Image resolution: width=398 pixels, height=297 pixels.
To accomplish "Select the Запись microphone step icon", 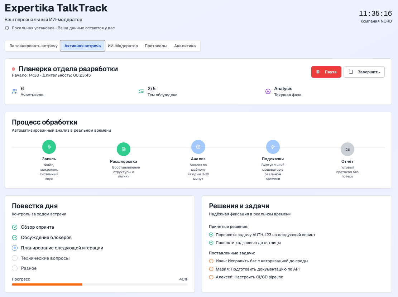I will pos(49,147).
